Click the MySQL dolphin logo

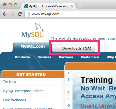(x=33, y=30)
